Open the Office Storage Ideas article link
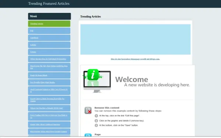Screen dimensions: 221x138 [49, 59]
